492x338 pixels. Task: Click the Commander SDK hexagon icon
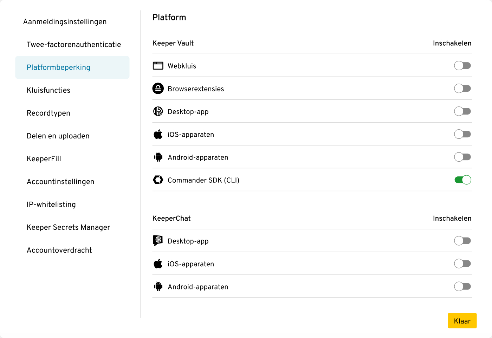coord(158,180)
